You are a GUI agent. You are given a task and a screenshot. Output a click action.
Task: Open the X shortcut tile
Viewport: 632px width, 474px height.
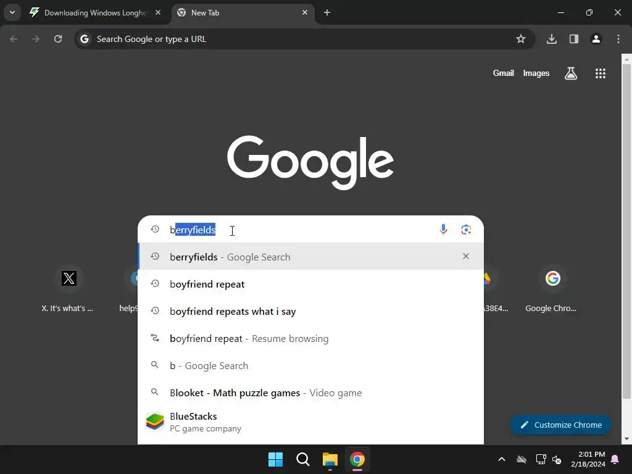pyautogui.click(x=69, y=289)
